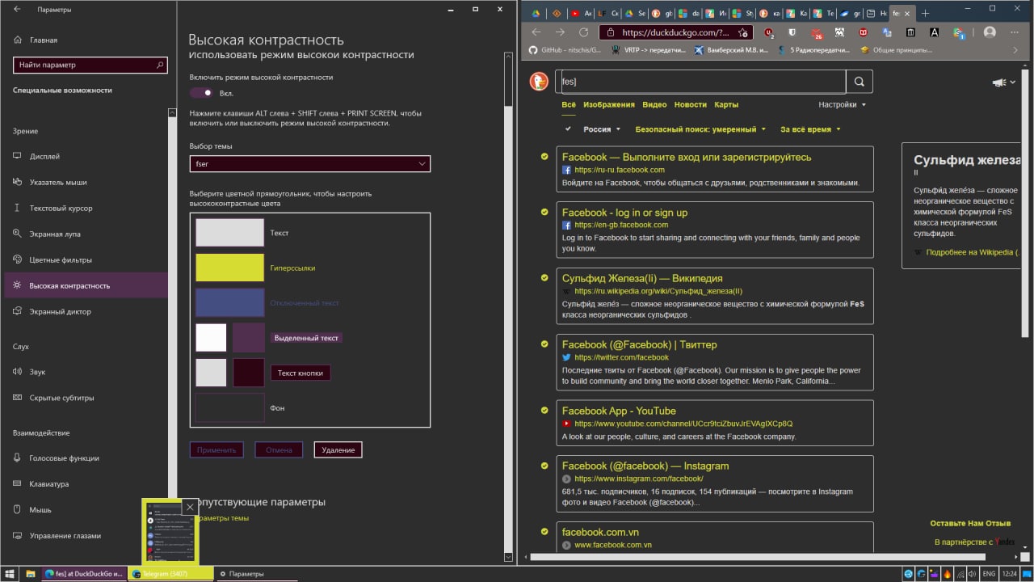Add page to favorites with star icon
The image size is (1034, 582).
coord(742,33)
